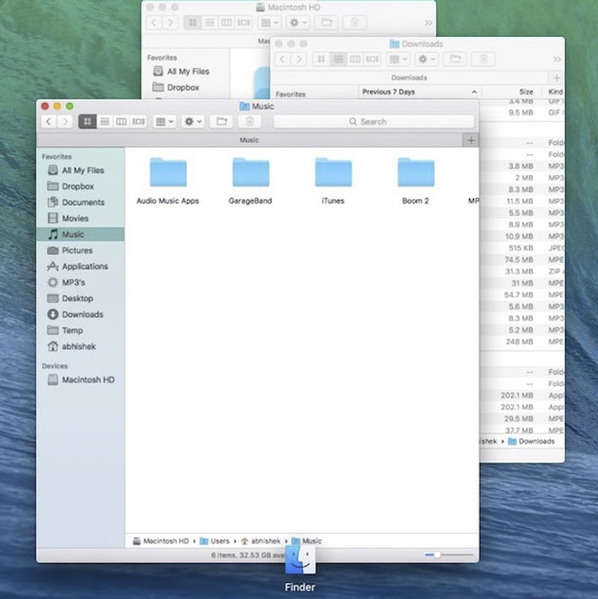Click the Music note icon in sidebar
This screenshot has width=598, height=599.
coord(53,234)
